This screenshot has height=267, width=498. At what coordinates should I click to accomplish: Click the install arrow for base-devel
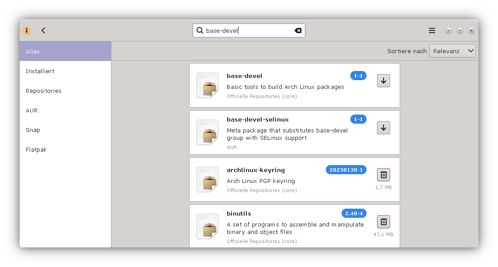[x=383, y=81]
